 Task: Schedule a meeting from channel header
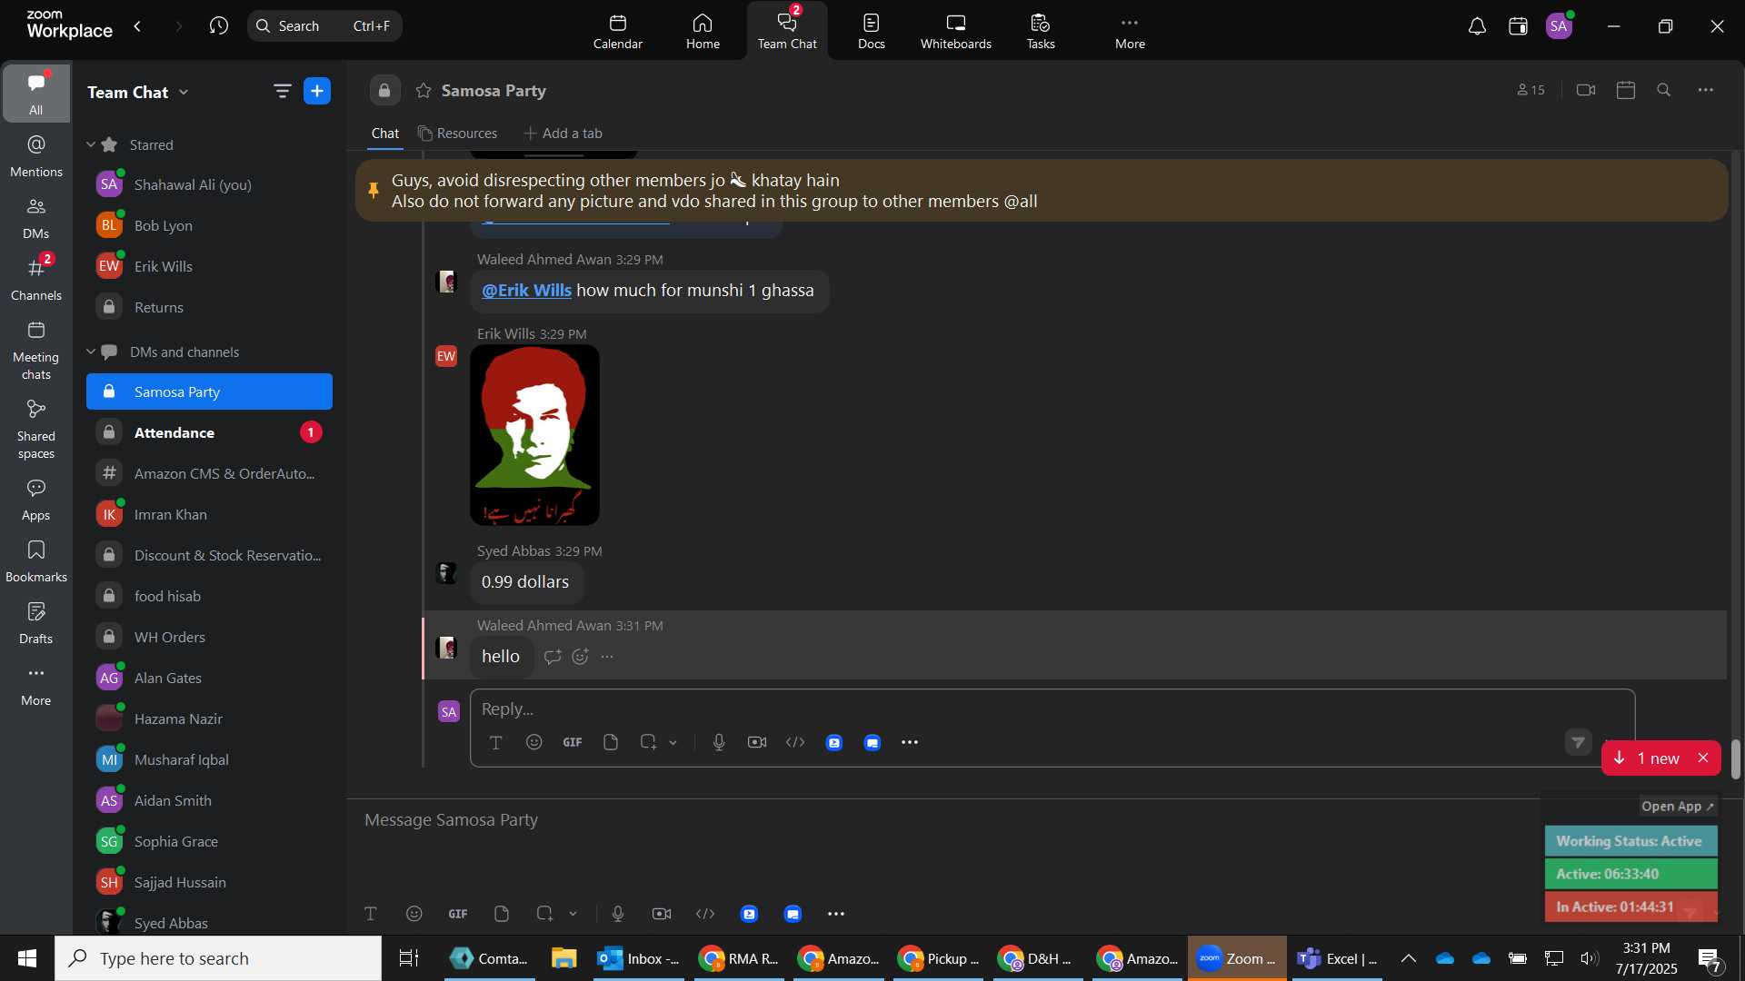[1626, 90]
